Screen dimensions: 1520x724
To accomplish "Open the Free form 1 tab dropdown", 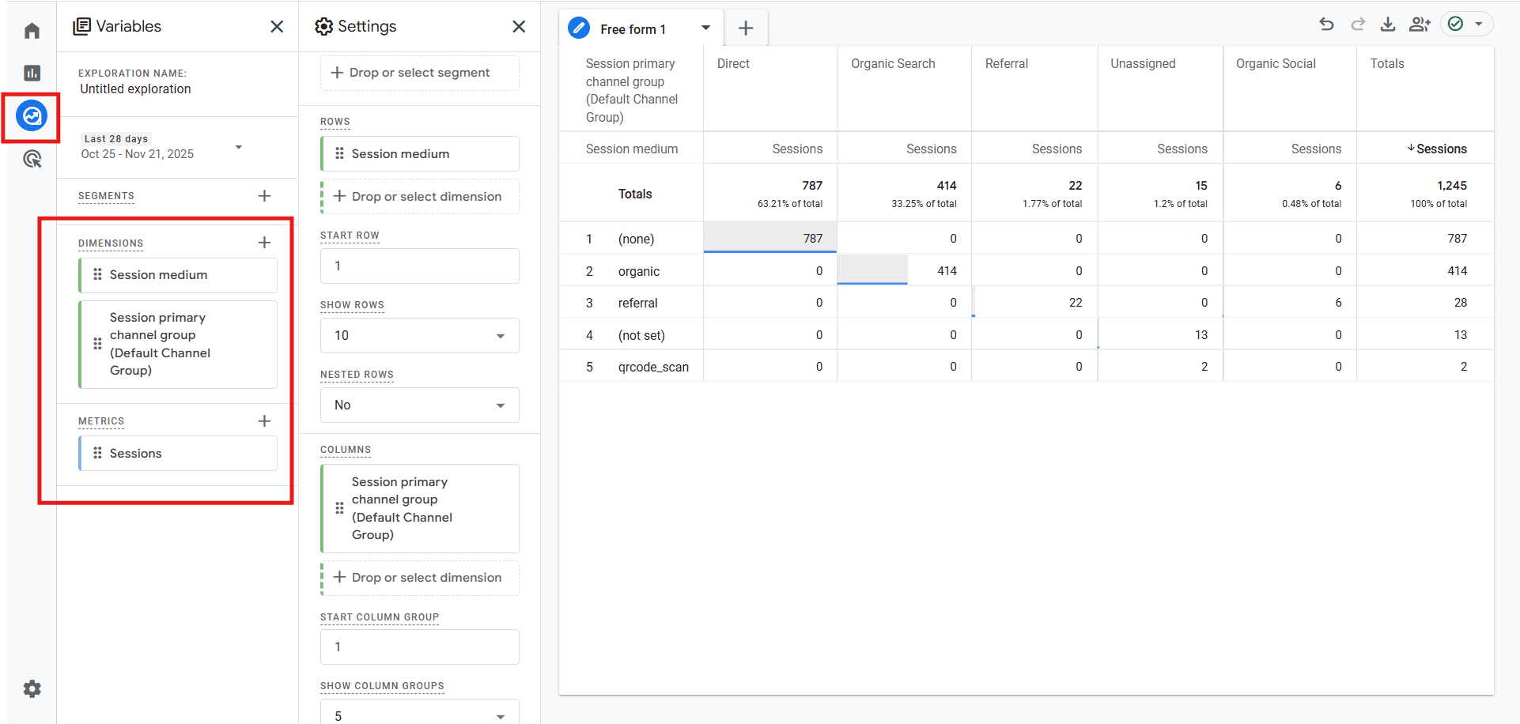I will coord(705,27).
